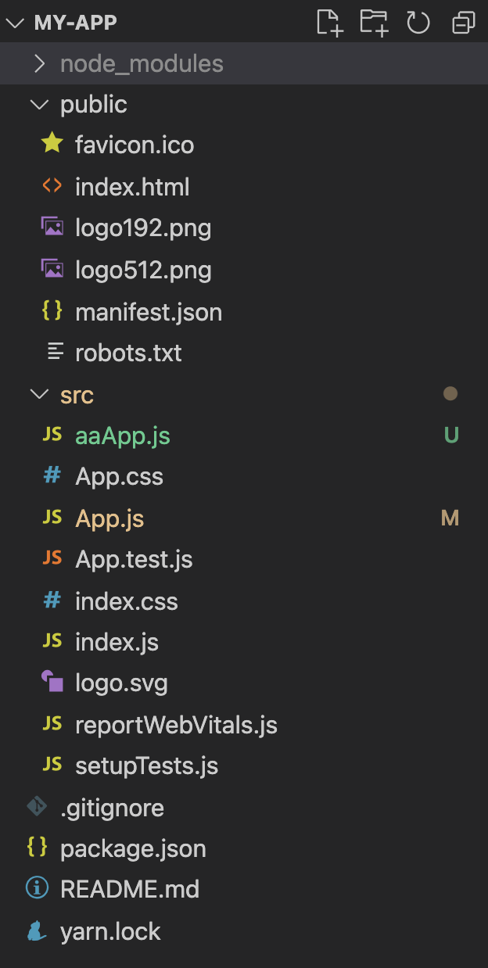The width and height of the screenshot is (488, 968).
Task: Refresh the file explorer
Action: (418, 23)
